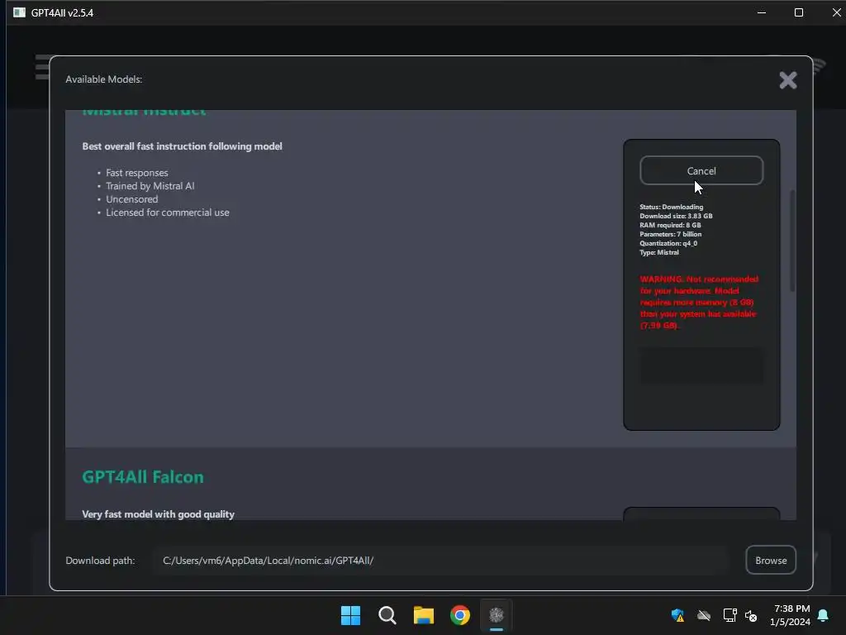The image size is (846, 635).
Task: Click the GPT4All title bar app icon
Action: click(x=20, y=12)
